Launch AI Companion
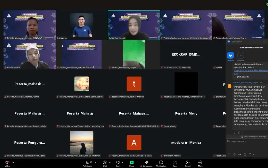This screenshot has width=268, height=168. tap(146, 163)
